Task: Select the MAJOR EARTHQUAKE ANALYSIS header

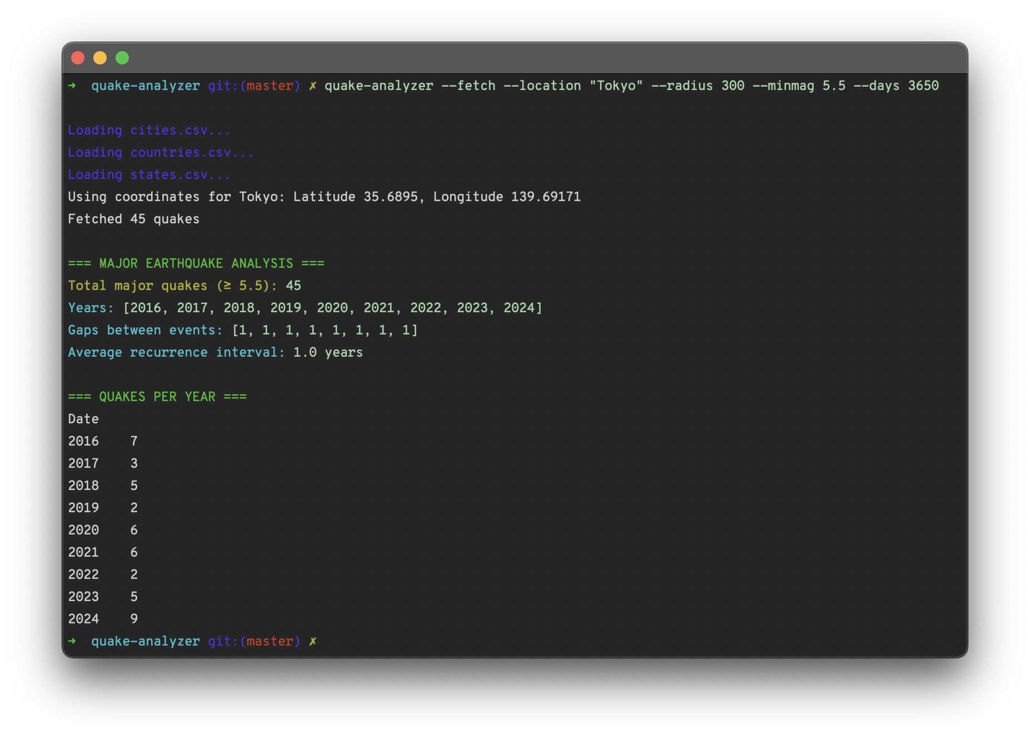Action: (197, 263)
